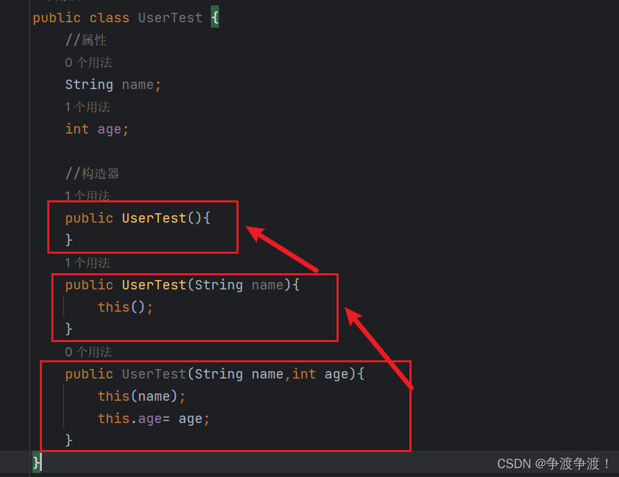
Task: Click the highlighted closing brace at file bottom
Action: 35,462
